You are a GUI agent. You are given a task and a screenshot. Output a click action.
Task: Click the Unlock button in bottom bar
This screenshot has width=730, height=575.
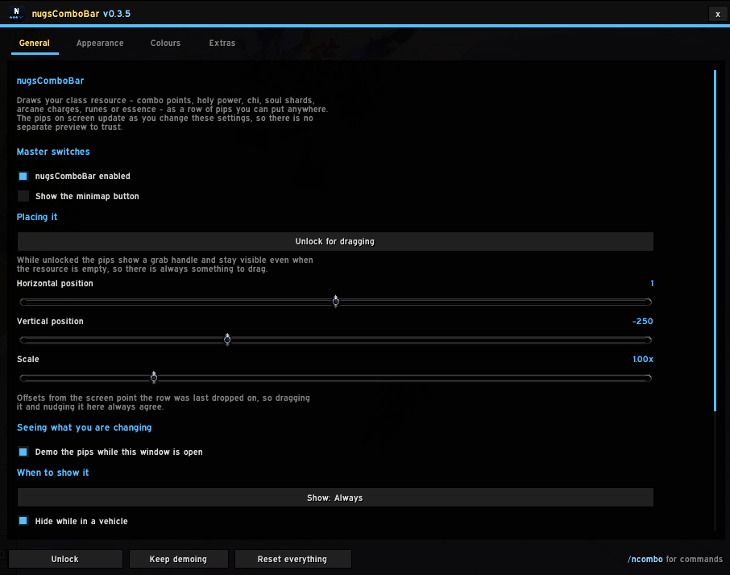click(65, 559)
